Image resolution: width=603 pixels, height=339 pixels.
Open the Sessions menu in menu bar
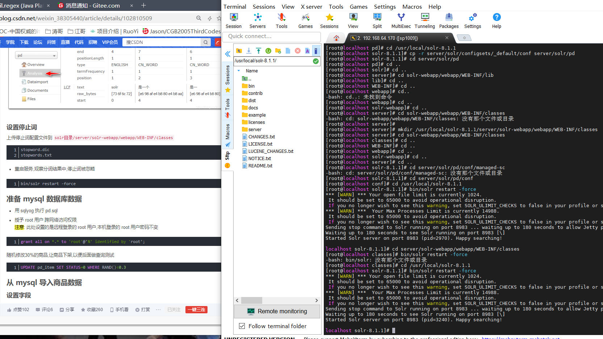264,7
